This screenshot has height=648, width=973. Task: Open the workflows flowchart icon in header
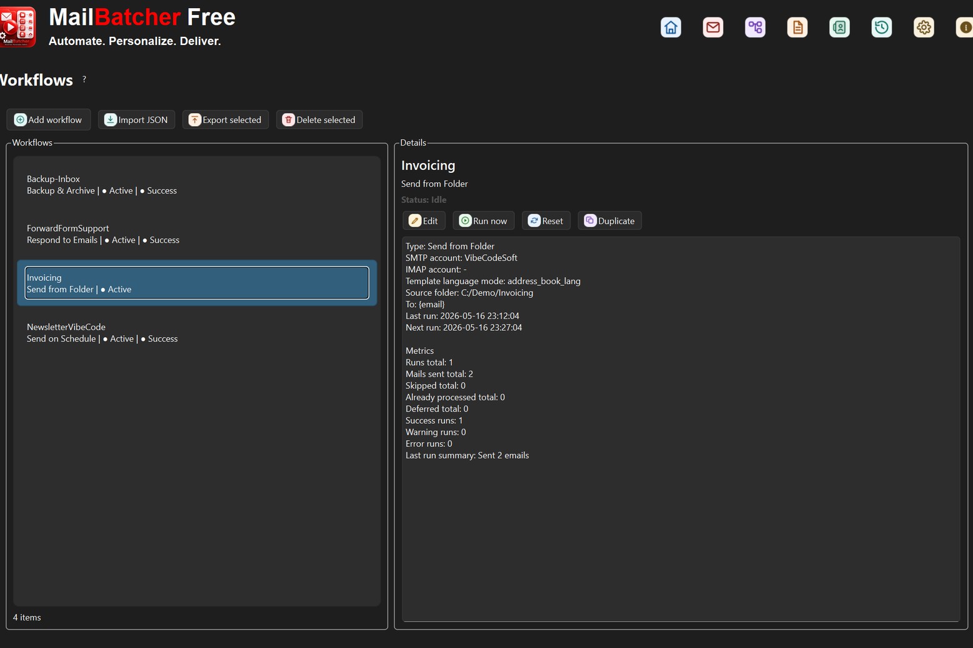coord(755,27)
